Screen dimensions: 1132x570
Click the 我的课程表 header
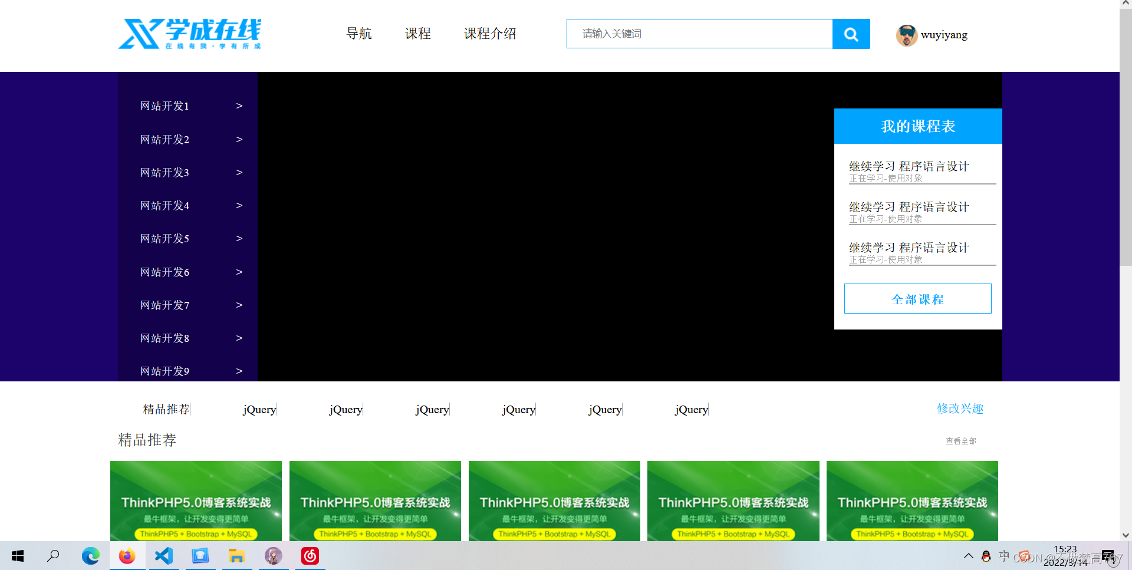pyautogui.click(x=918, y=126)
